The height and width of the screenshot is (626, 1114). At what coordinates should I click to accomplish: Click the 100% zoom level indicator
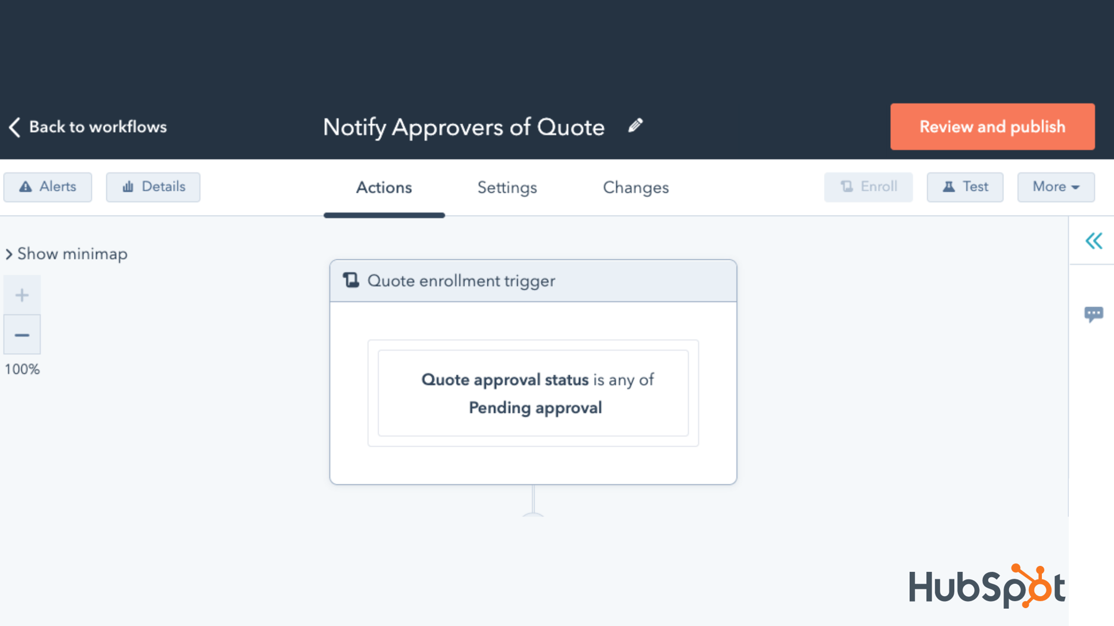pyautogui.click(x=22, y=369)
